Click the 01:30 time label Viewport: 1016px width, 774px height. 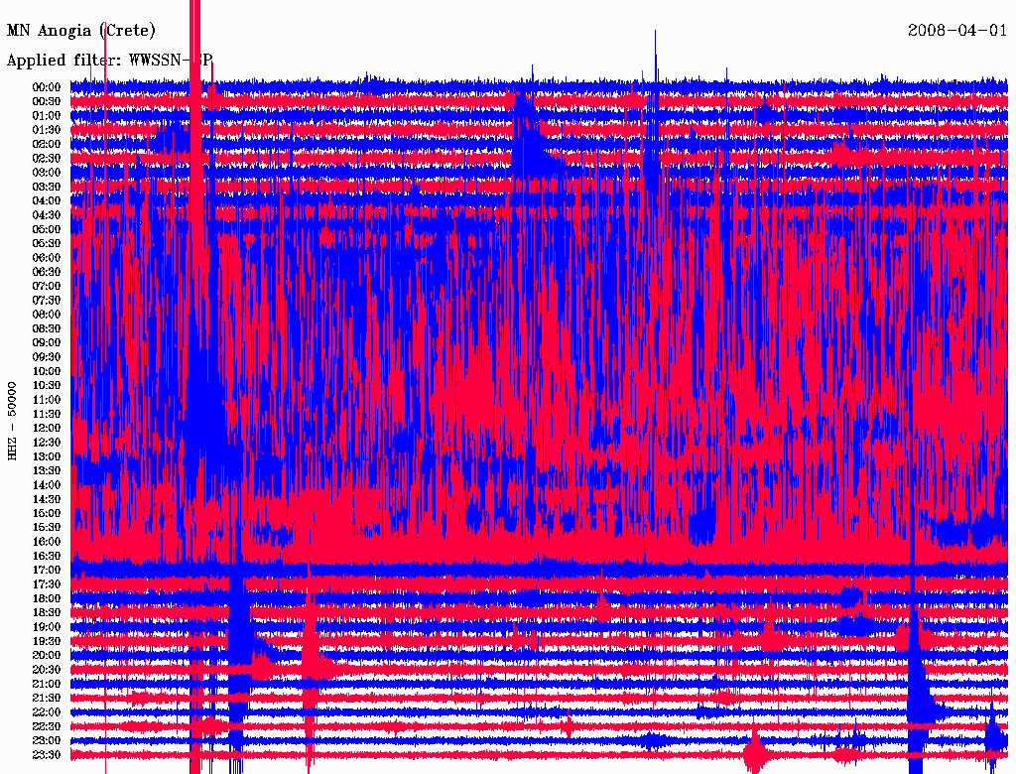pos(47,130)
